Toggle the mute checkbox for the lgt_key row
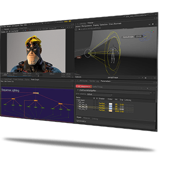The width and height of the screenshot is (171, 176). (94, 103)
